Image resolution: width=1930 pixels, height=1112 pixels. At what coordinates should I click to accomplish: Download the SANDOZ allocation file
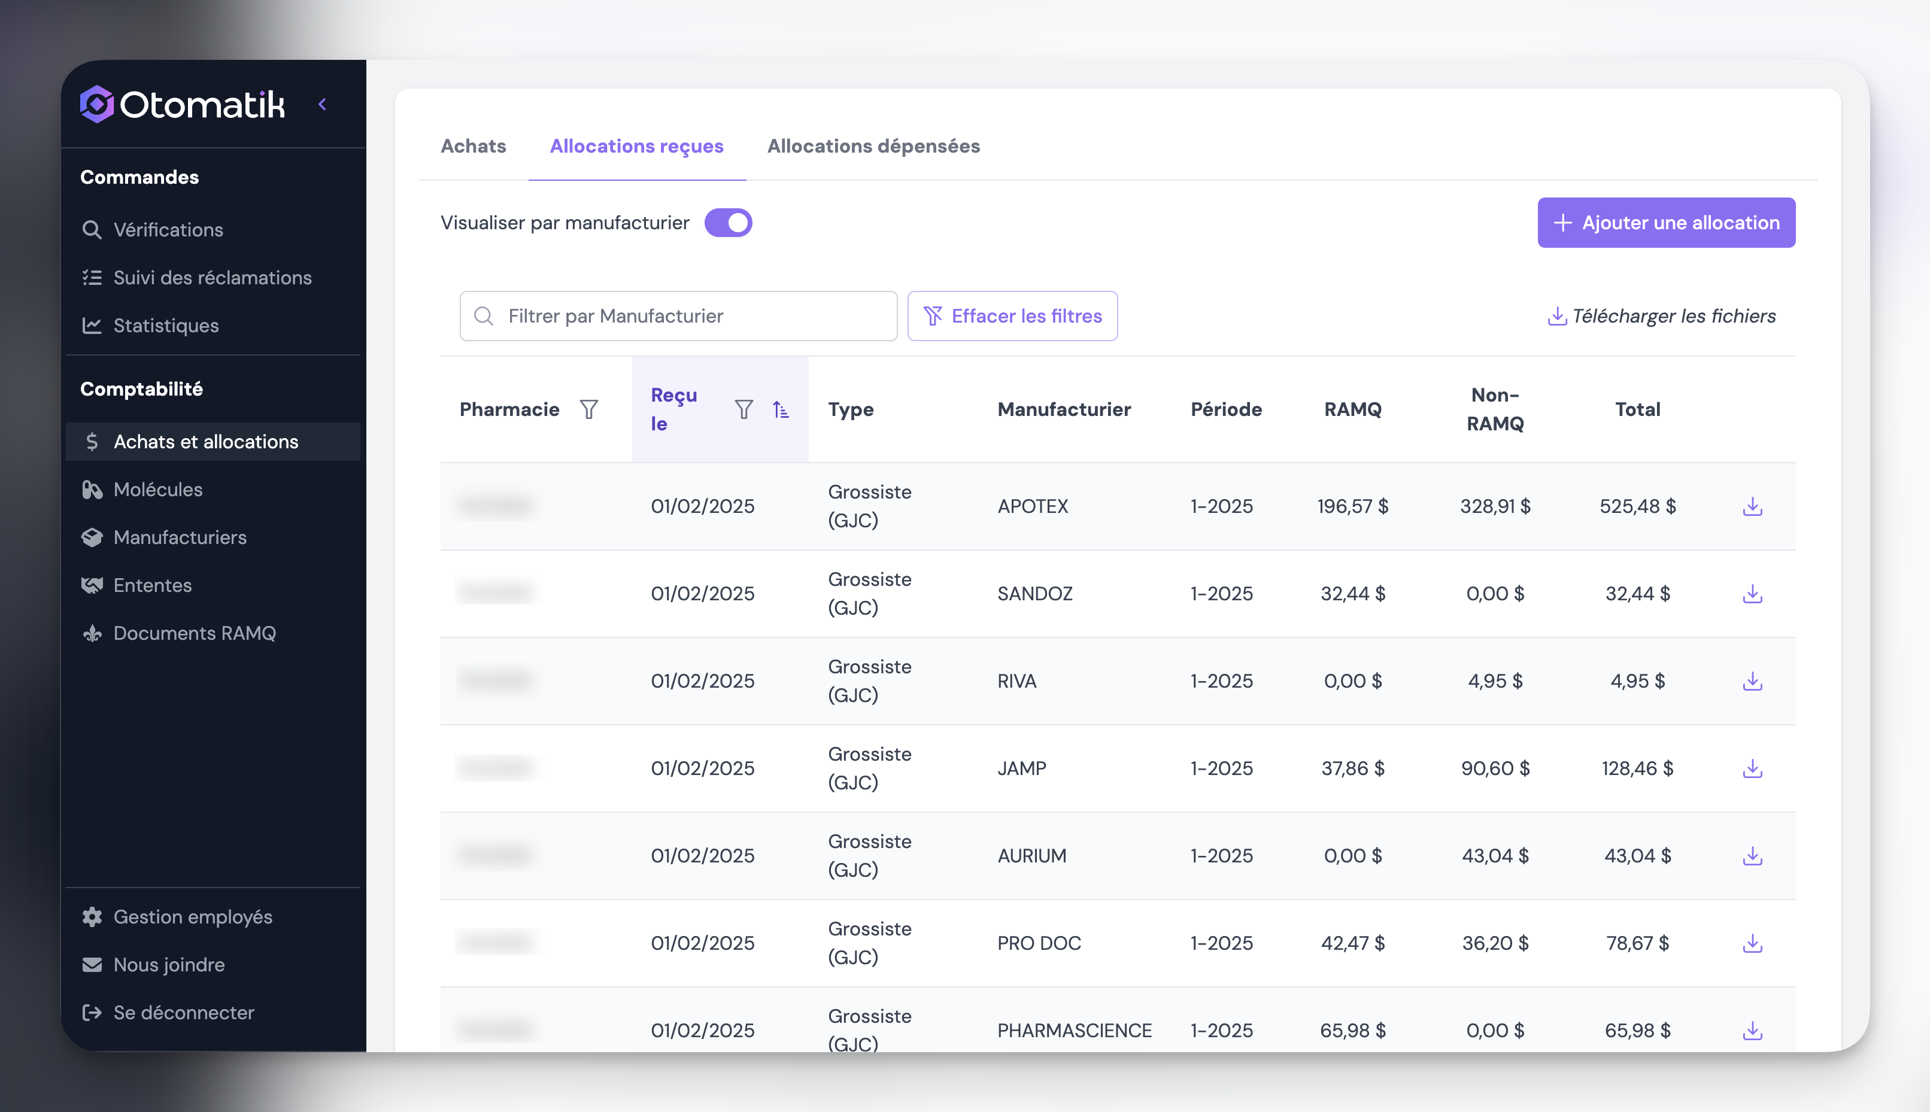(x=1752, y=594)
